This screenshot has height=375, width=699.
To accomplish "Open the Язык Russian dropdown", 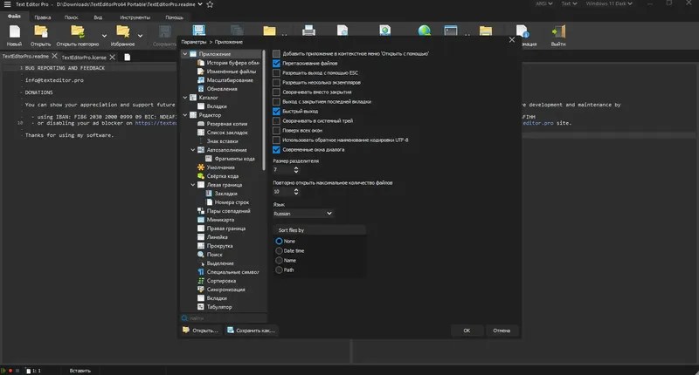I will [302, 214].
